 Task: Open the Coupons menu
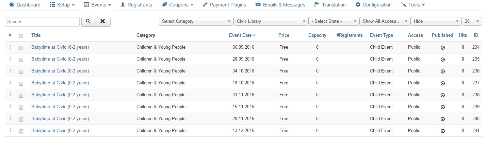[177, 5]
